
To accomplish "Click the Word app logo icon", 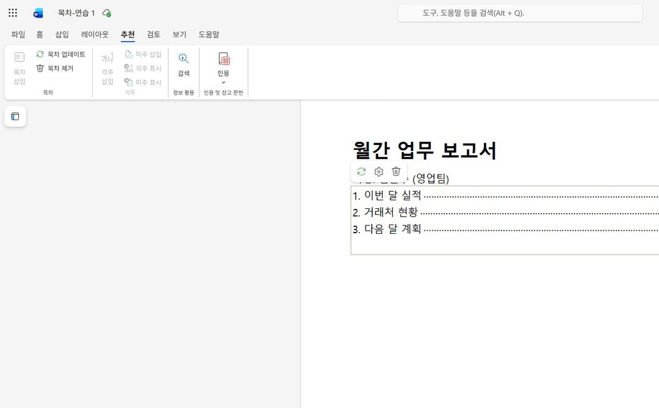I will [38, 13].
